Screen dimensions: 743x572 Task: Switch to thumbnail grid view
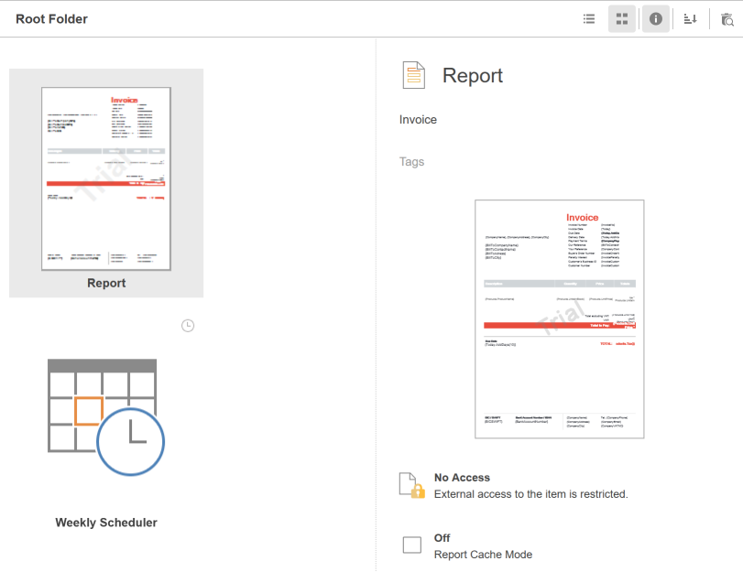(622, 19)
